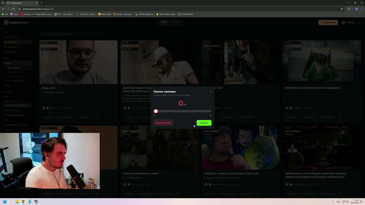This screenshot has height=205, width=365.
Task: Open the Chrome three-dot menu
Action: pos(362,9)
